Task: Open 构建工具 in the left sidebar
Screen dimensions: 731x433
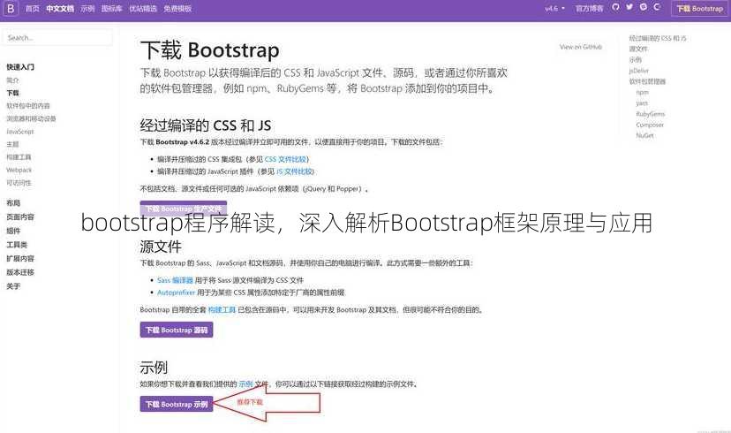Action: pos(19,157)
